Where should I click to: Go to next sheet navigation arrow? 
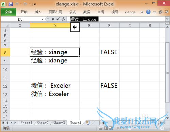click(11, 122)
